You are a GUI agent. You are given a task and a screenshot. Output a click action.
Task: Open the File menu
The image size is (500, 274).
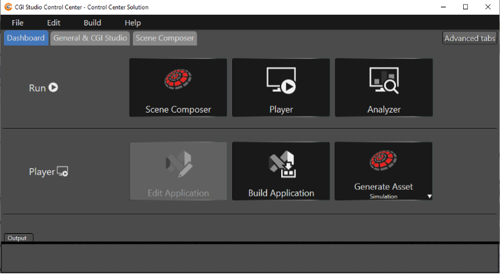click(17, 23)
